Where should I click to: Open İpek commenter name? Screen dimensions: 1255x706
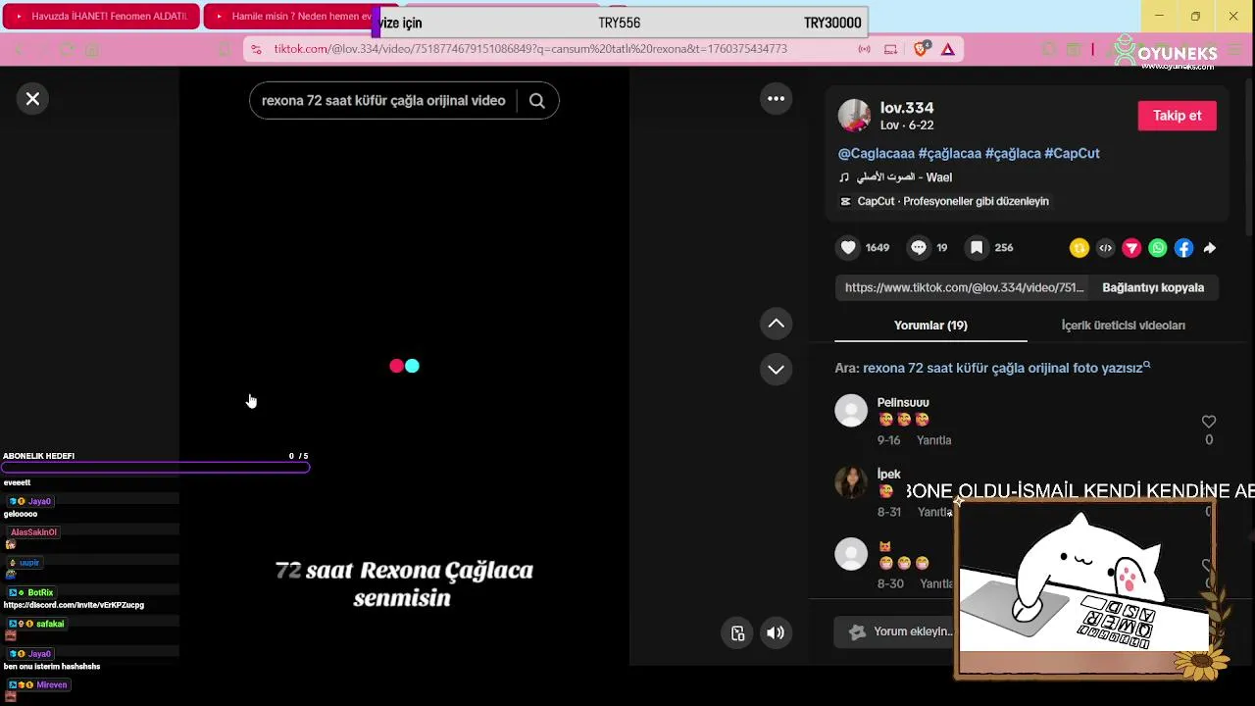tap(888, 474)
